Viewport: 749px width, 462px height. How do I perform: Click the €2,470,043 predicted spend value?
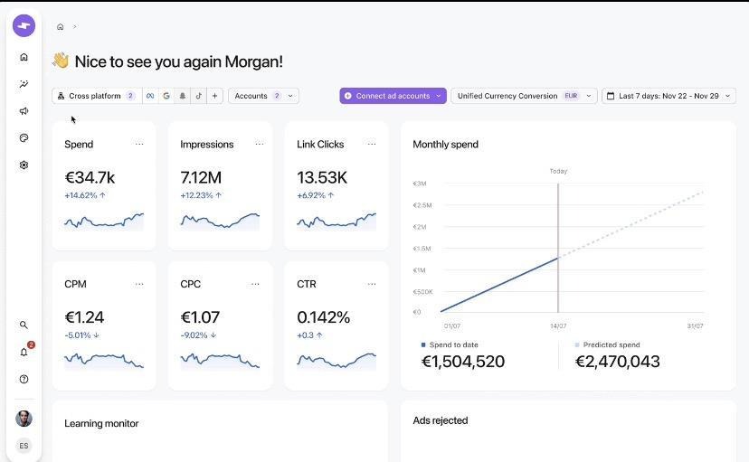pyautogui.click(x=617, y=362)
